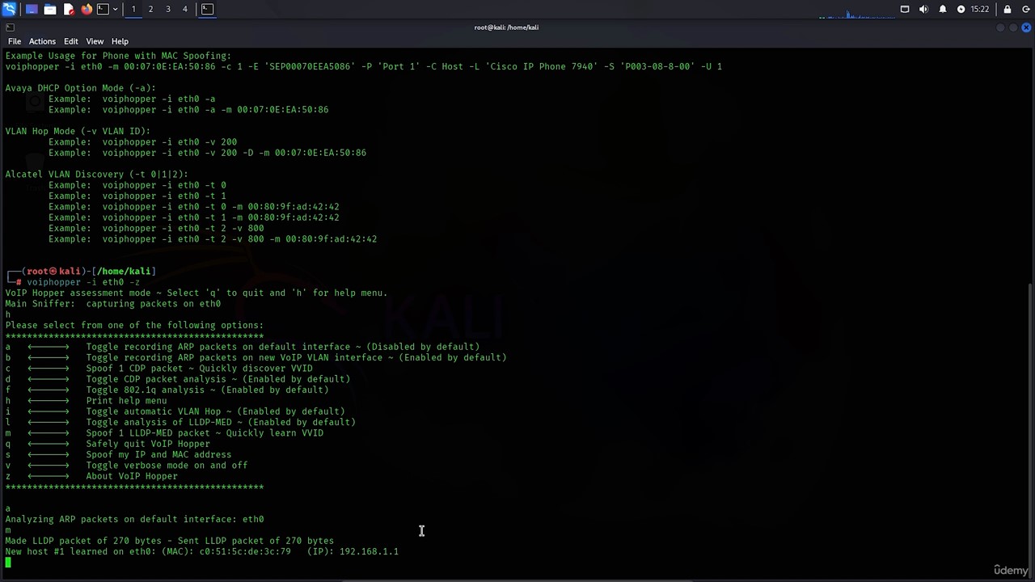Click 'Example Usage for Phone with MAC Spoofing:'
Image resolution: width=1035 pixels, height=582 pixels.
pyautogui.click(x=118, y=56)
